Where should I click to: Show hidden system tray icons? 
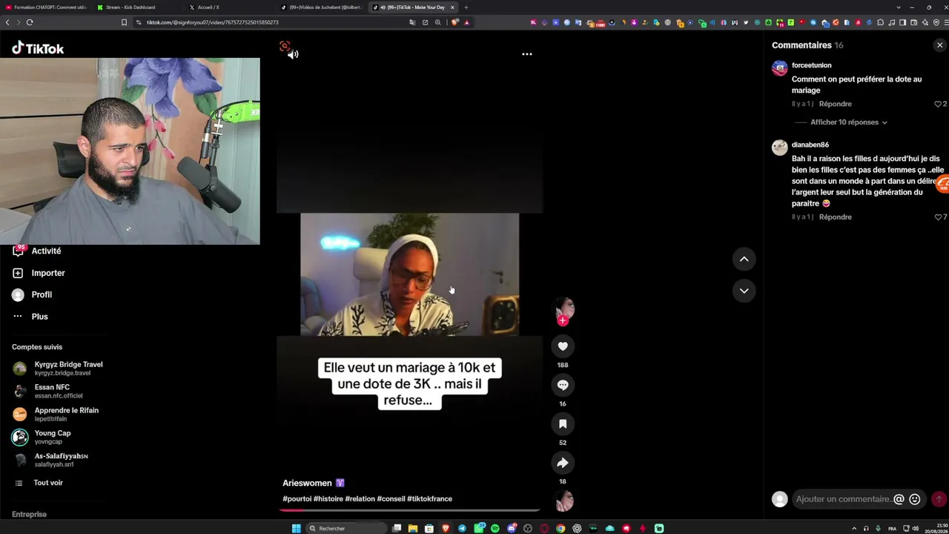(x=854, y=528)
